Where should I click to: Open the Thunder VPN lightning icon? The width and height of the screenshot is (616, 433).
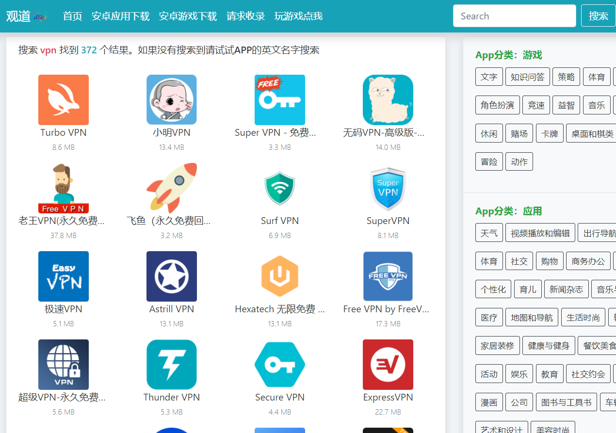pos(172,365)
